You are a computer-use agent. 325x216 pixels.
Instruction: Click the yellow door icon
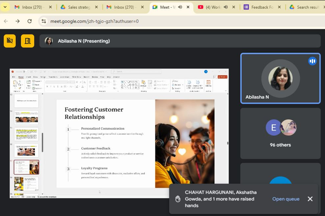27,41
